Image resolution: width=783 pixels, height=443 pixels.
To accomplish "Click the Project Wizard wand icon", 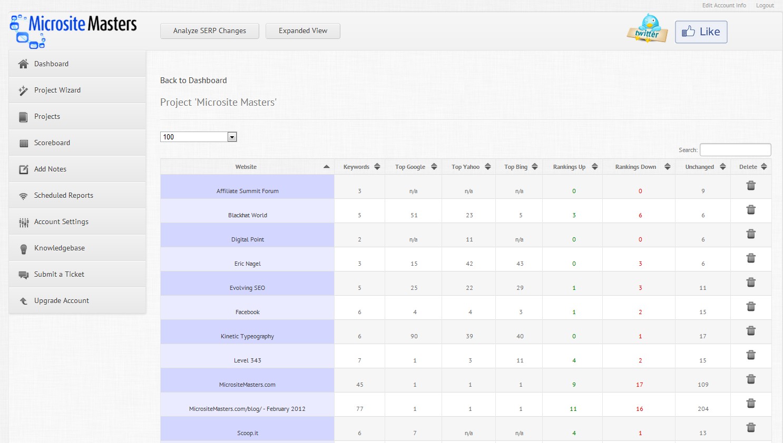I will click(x=23, y=90).
